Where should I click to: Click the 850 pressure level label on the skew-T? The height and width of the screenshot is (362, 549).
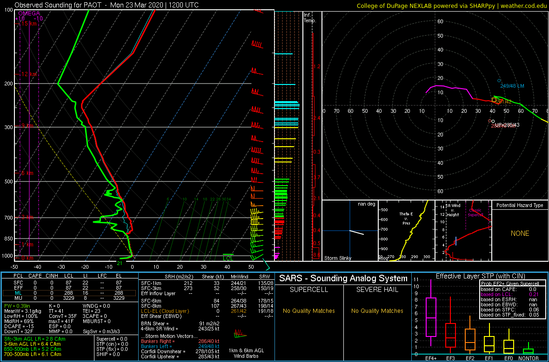(7, 239)
